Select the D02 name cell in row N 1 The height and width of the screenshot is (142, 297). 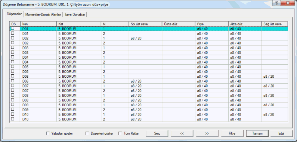(x=38, y=38)
